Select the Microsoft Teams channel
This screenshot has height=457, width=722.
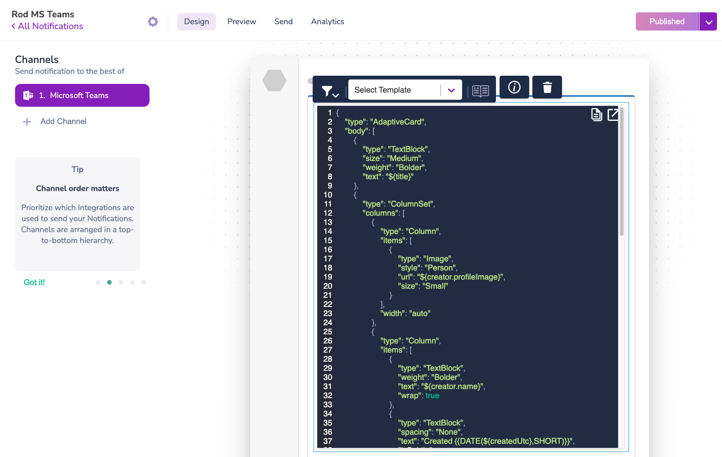(82, 95)
